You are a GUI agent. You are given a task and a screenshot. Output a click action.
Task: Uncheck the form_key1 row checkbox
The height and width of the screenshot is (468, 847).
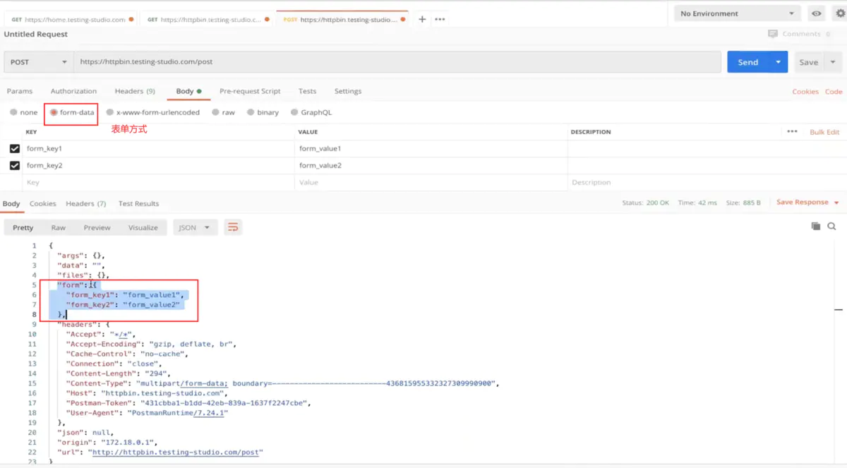[16, 148]
